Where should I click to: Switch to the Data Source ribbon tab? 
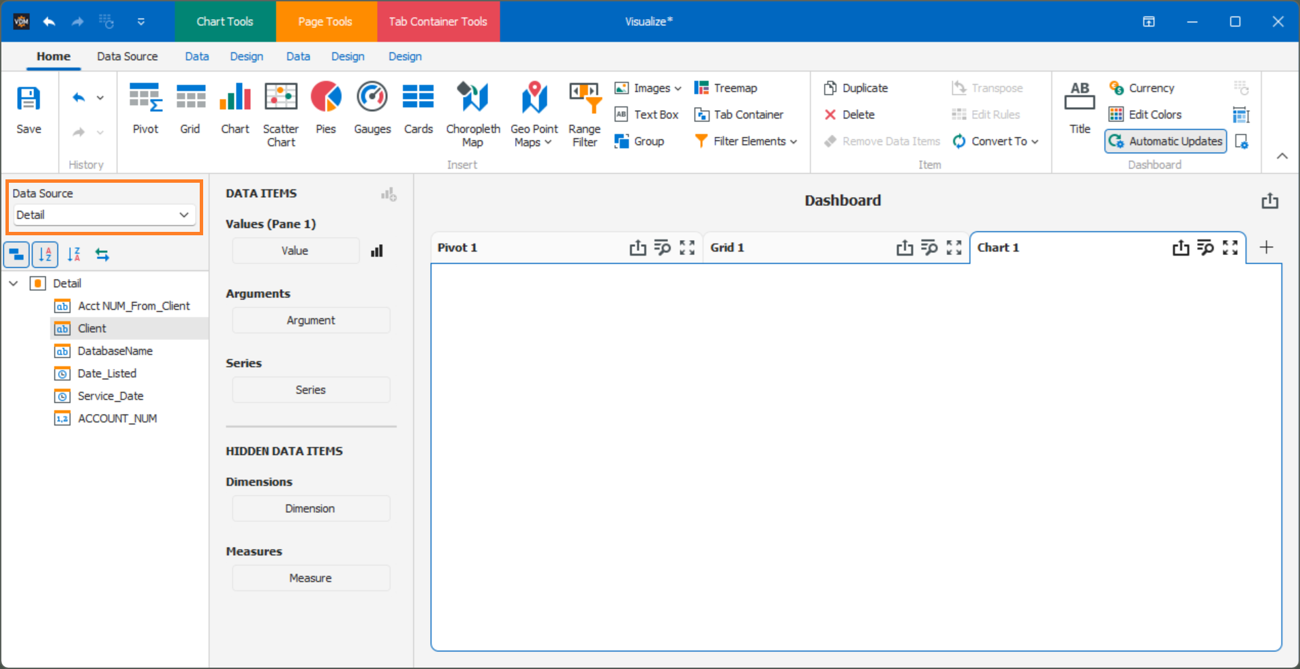click(x=127, y=56)
